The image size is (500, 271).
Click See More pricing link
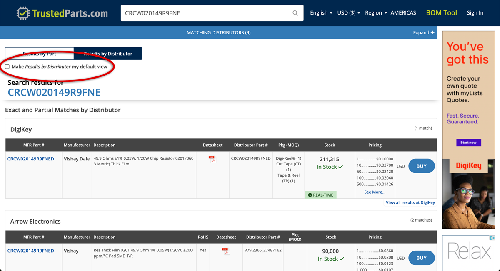click(375, 192)
